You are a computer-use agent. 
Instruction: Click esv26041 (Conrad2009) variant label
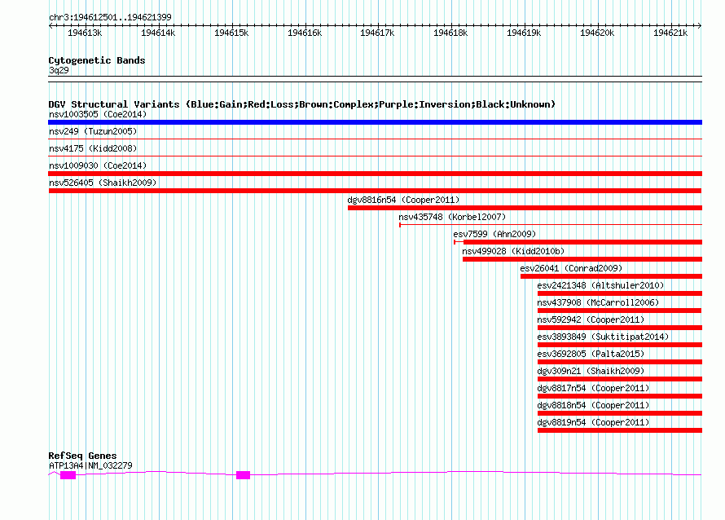click(x=571, y=268)
